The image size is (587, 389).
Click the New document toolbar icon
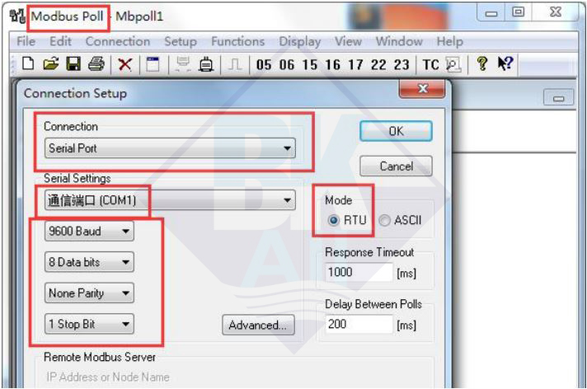[x=28, y=64]
